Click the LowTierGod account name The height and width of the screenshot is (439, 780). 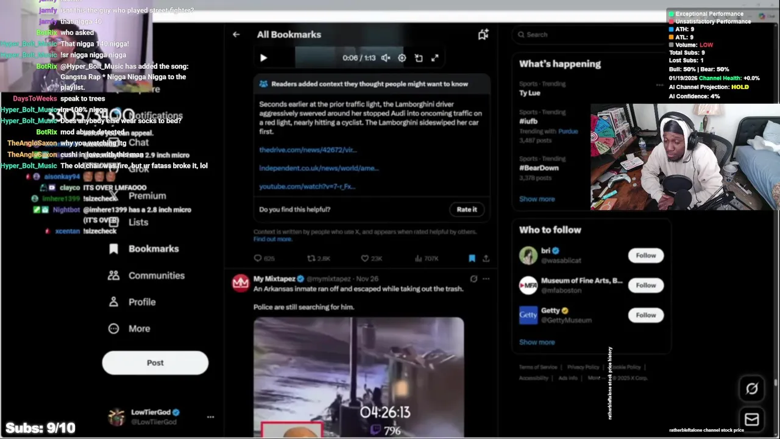[x=151, y=412]
